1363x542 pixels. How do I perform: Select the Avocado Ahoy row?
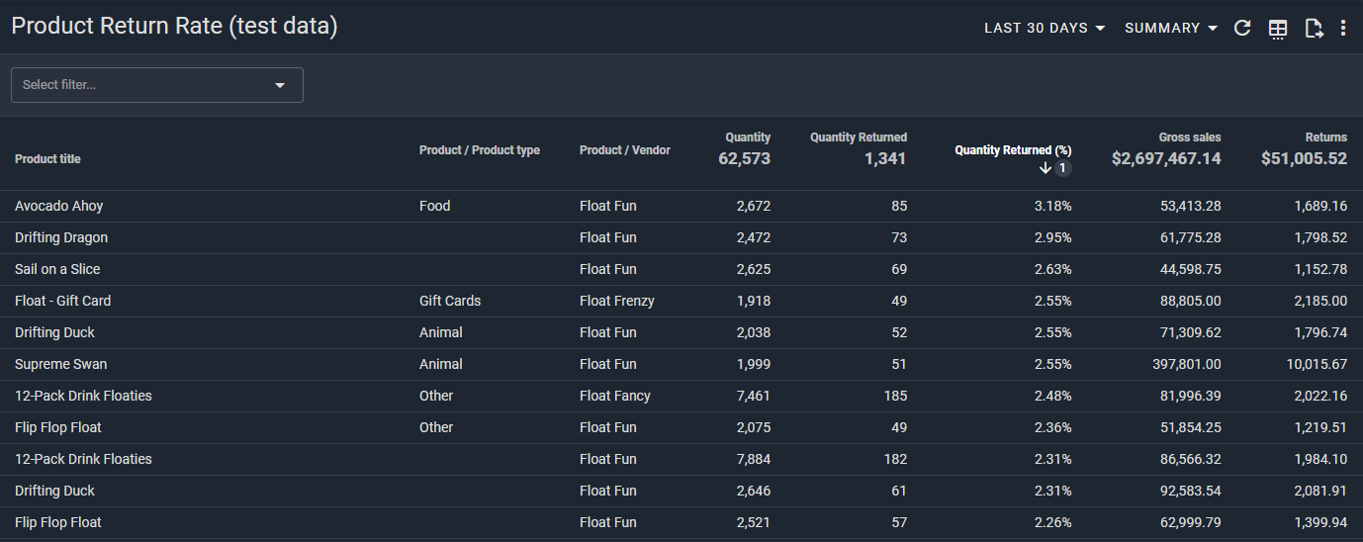pos(59,207)
